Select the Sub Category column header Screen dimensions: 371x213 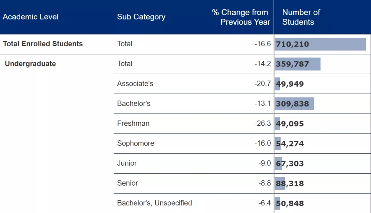pyautogui.click(x=141, y=17)
